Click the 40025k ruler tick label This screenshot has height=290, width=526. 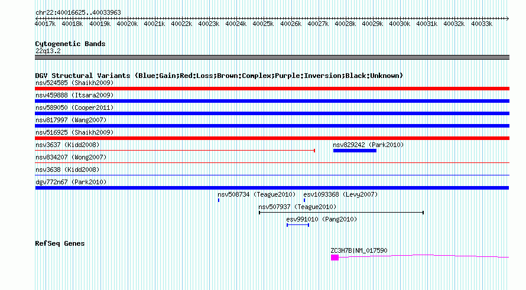pyautogui.click(x=263, y=24)
